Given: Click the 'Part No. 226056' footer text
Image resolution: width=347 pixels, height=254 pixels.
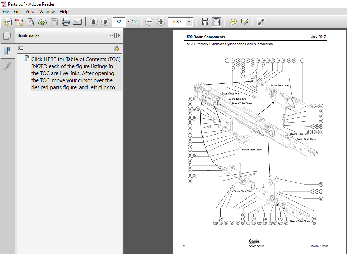Looking at the screenshot, I should 320,246.
